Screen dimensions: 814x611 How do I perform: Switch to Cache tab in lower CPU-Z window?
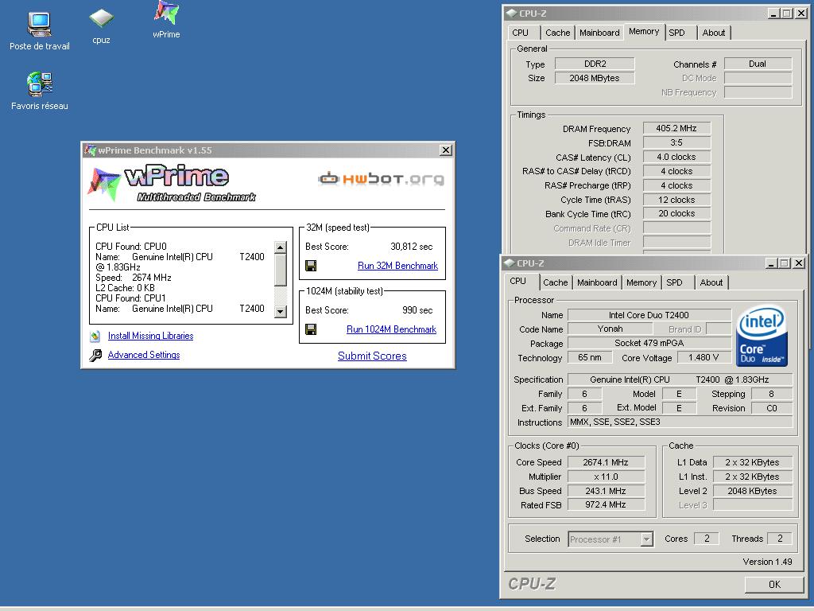coord(555,282)
